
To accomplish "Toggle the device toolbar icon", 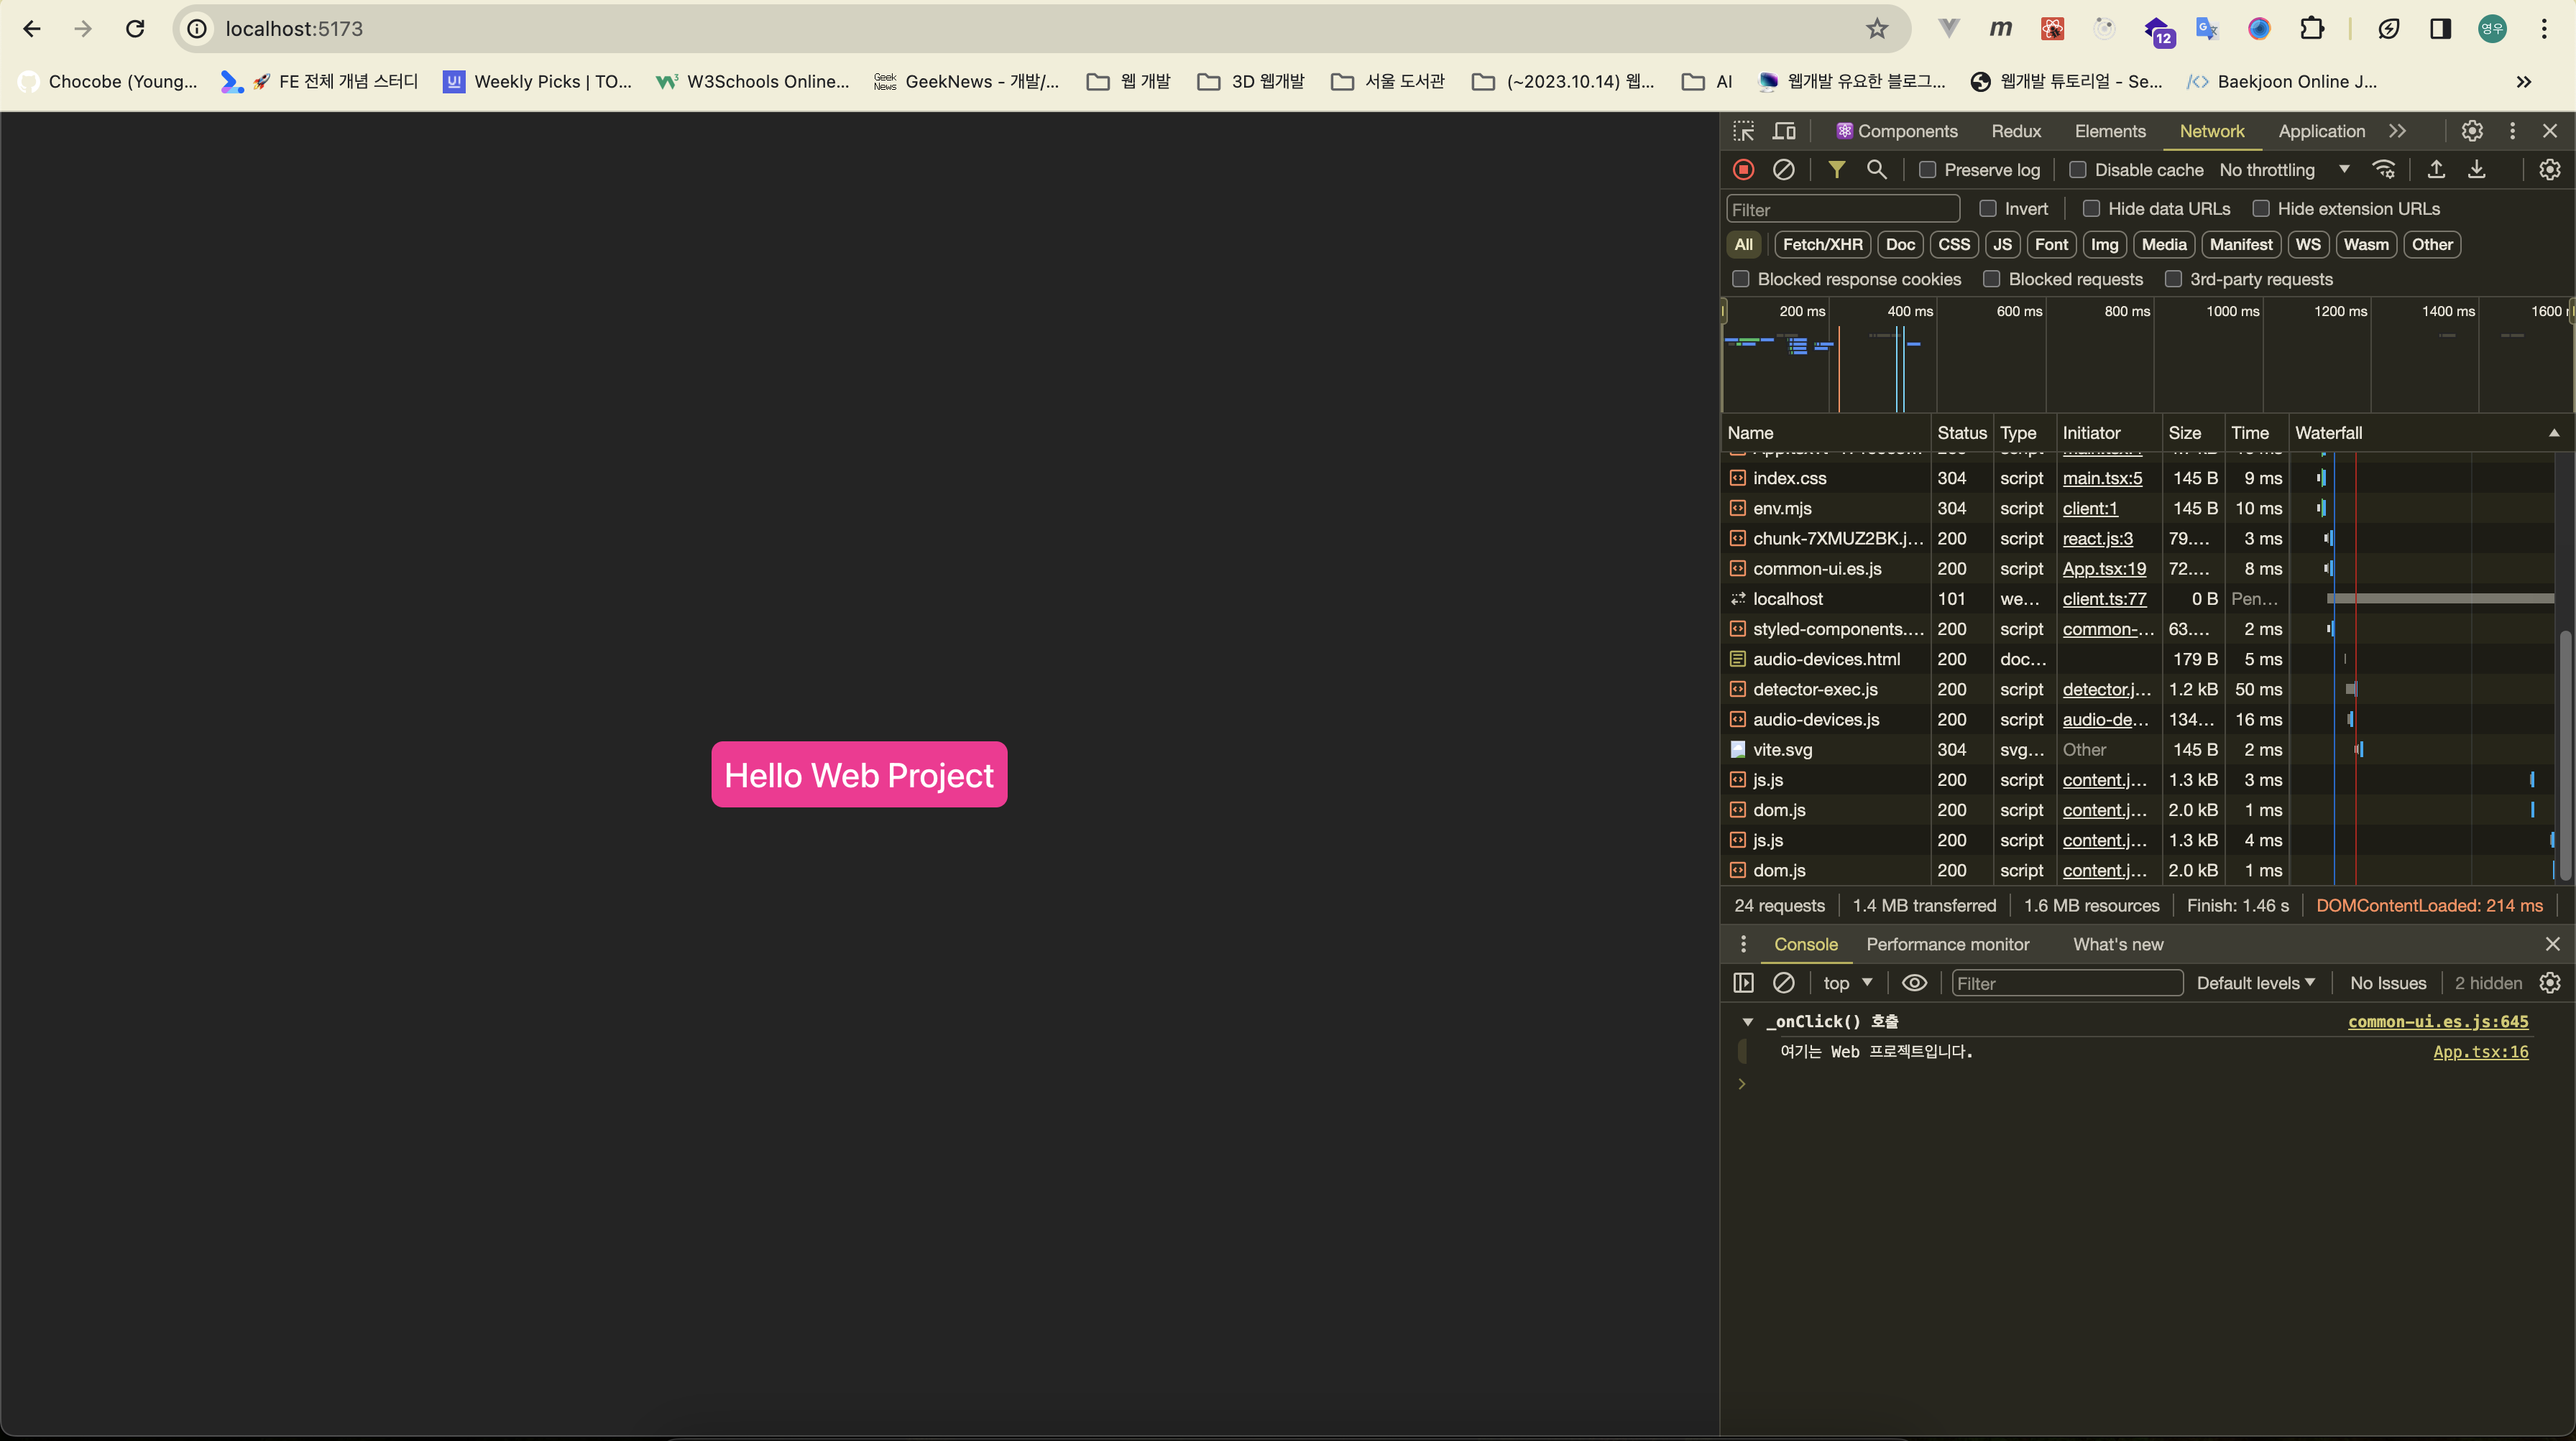I will pos(1784,131).
